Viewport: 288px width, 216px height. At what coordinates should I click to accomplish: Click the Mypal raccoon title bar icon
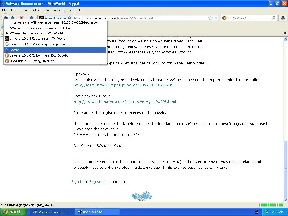(3, 3)
